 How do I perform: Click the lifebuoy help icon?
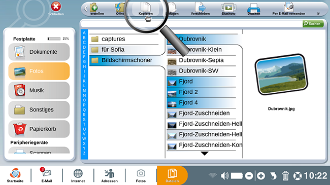298,176
